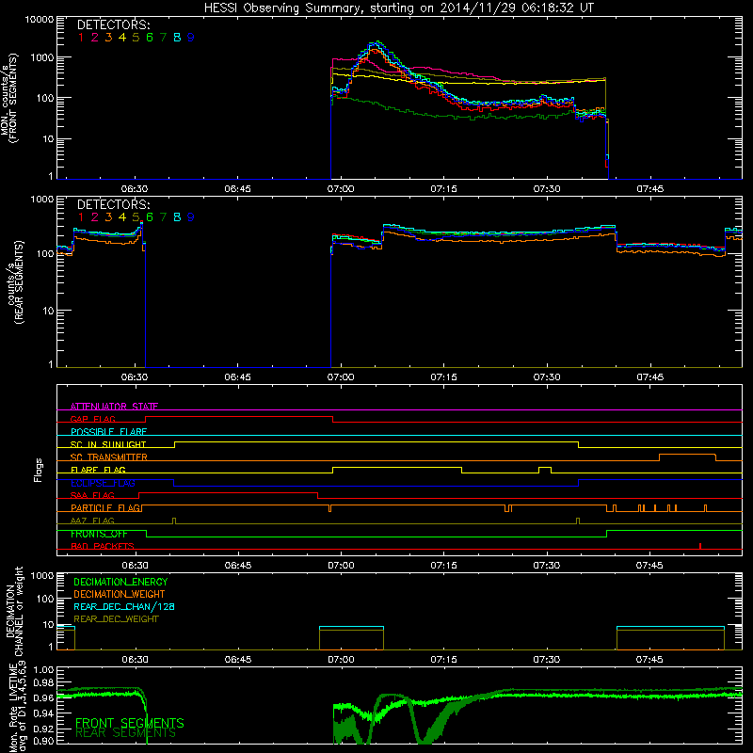The width and height of the screenshot is (753, 753).
Task: Click the 07:00 tick label under front plot
Action: (341, 189)
